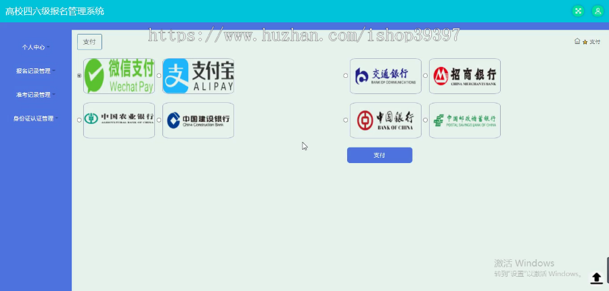Click the China Merchants Bank logo
Screen dimensions: 609x291
(x=465, y=76)
